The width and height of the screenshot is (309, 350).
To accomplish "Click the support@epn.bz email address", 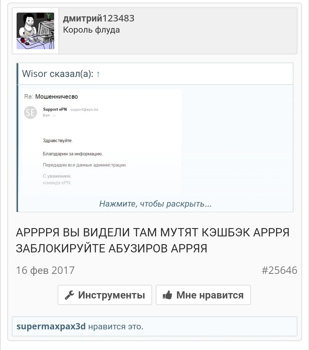I will coord(84,109).
